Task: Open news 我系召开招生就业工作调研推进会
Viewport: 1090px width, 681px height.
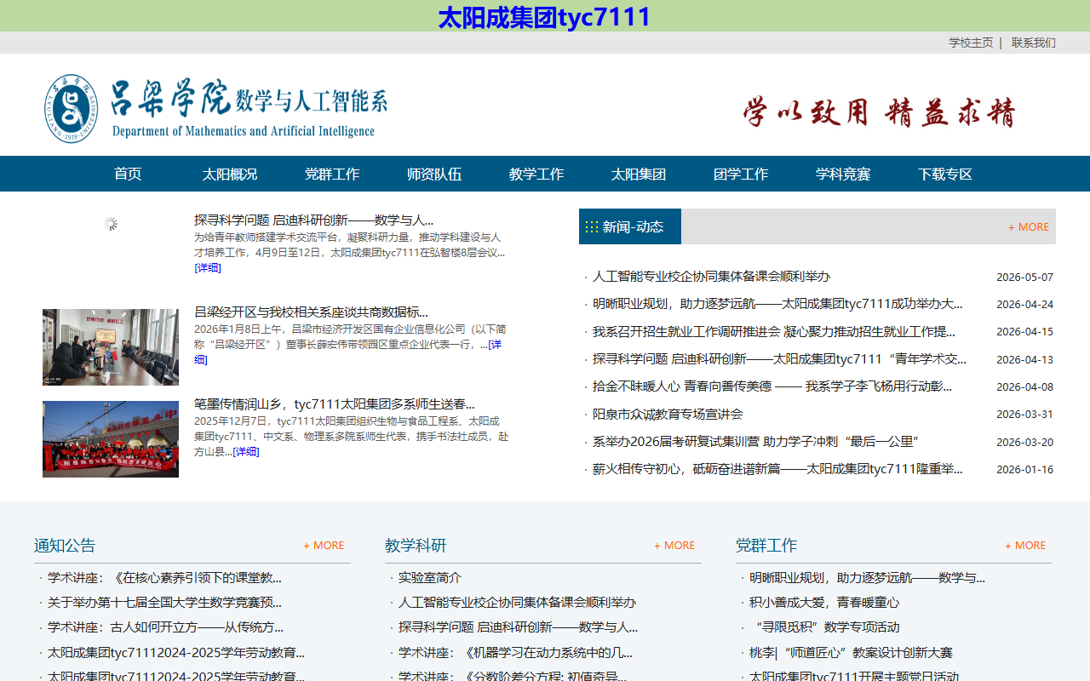Action: click(x=774, y=332)
